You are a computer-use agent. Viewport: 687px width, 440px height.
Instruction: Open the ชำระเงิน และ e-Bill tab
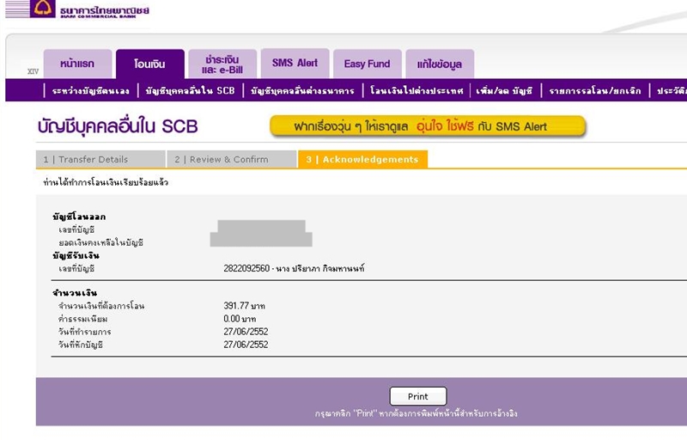click(222, 64)
